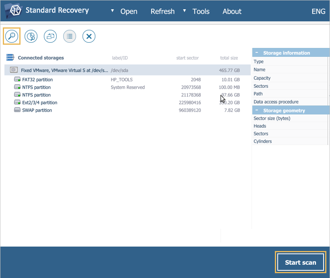330x278 pixels.
Task: Open the Open menu
Action: point(129,11)
